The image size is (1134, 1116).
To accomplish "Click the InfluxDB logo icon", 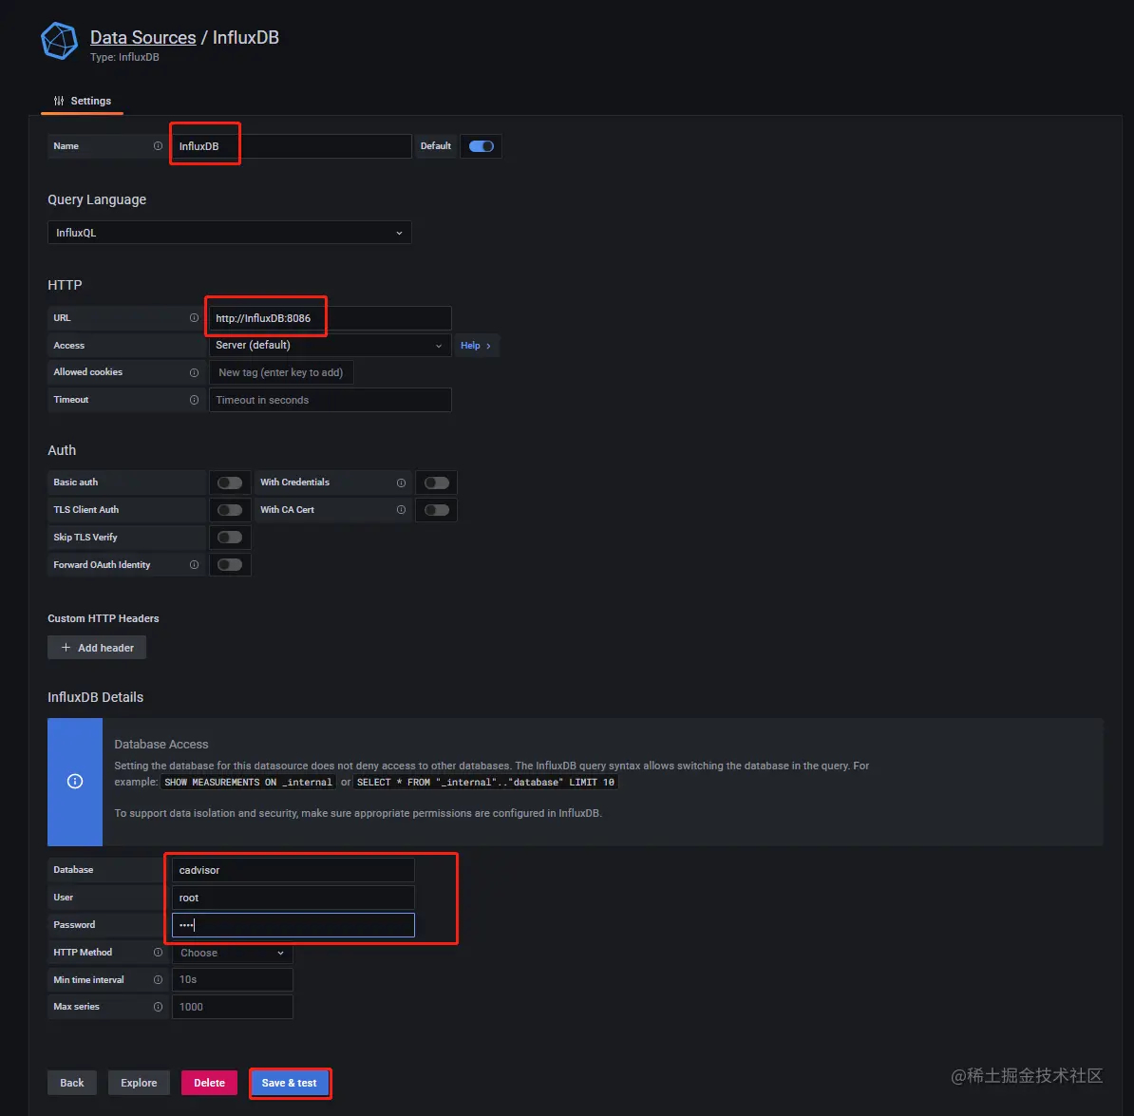I will [x=59, y=41].
